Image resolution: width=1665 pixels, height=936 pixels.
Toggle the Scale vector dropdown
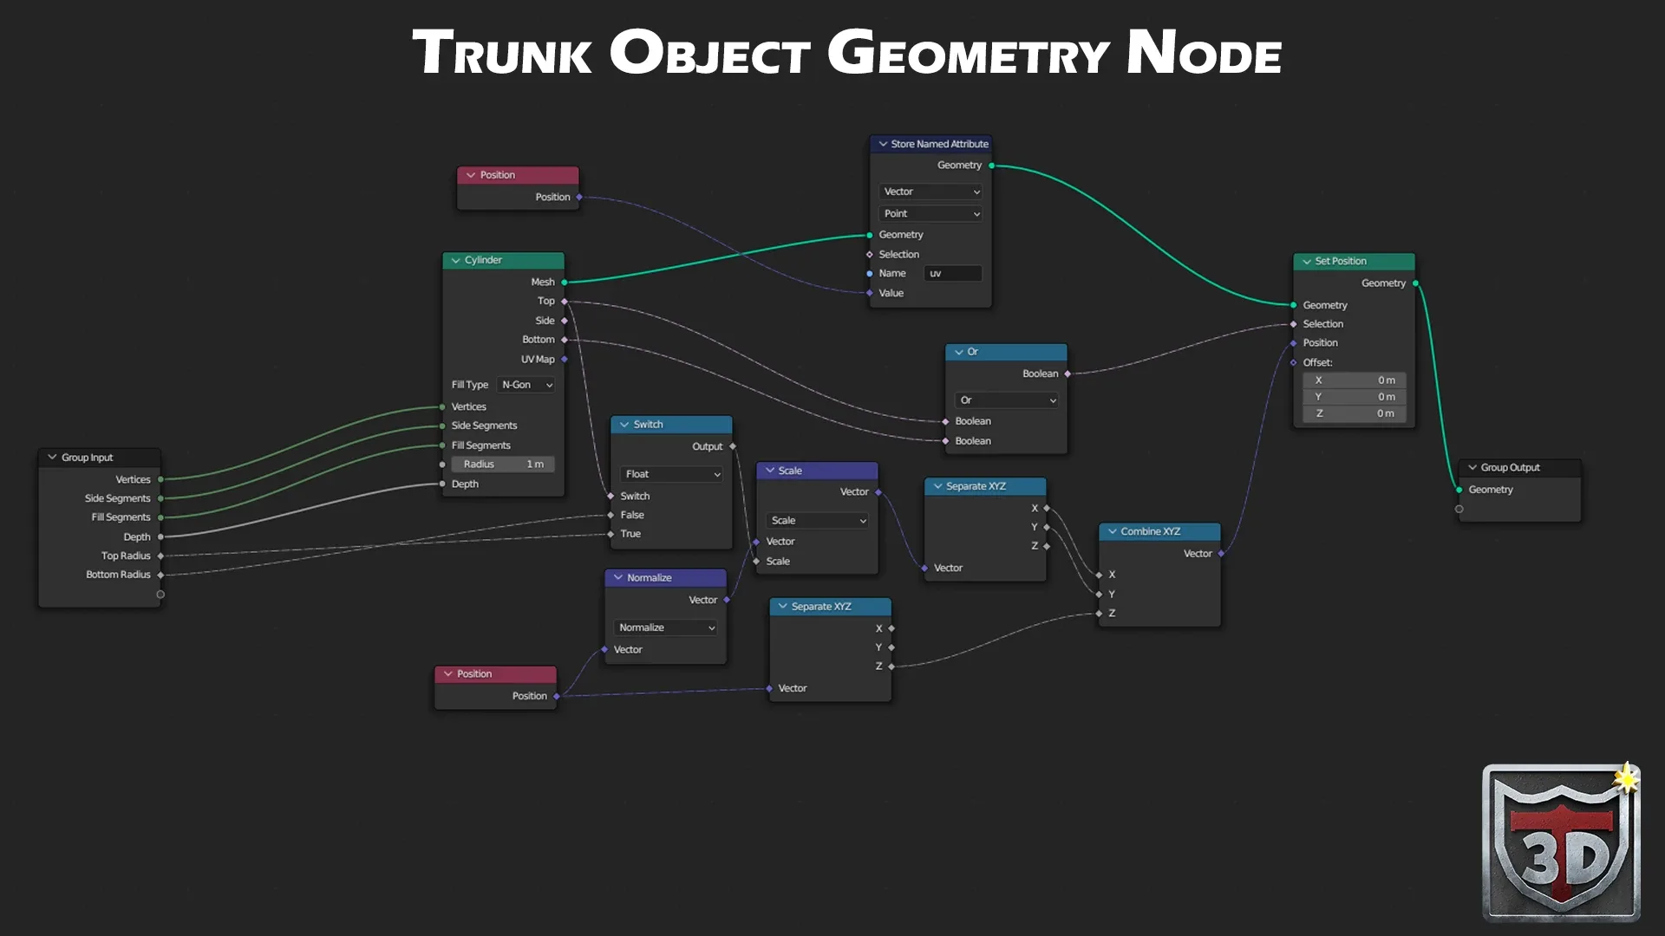click(x=817, y=520)
